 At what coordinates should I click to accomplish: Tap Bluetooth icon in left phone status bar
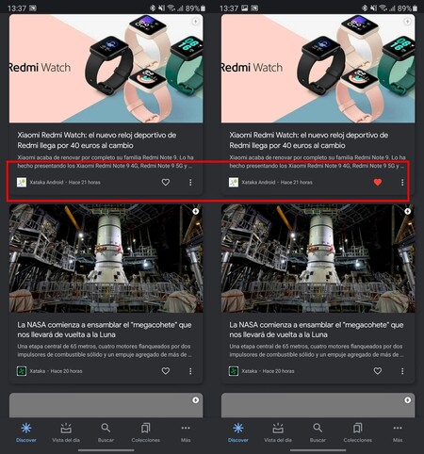click(153, 8)
